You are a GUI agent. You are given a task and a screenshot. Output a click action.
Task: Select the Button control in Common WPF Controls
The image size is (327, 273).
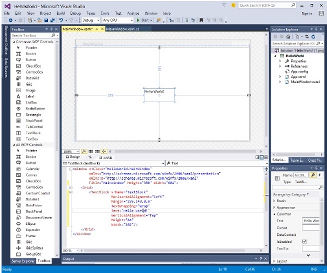(x=30, y=60)
